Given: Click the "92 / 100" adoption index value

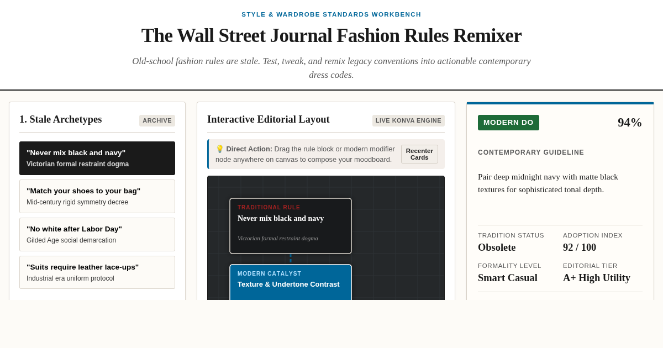Looking at the screenshot, I should click(x=580, y=247).
